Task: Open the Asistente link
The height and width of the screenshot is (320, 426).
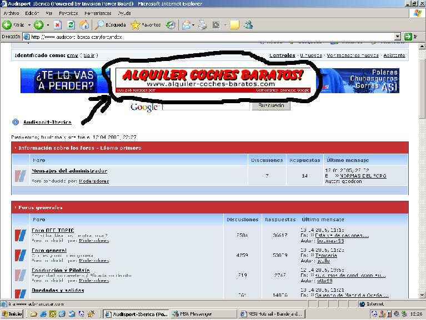Action: coord(394,55)
